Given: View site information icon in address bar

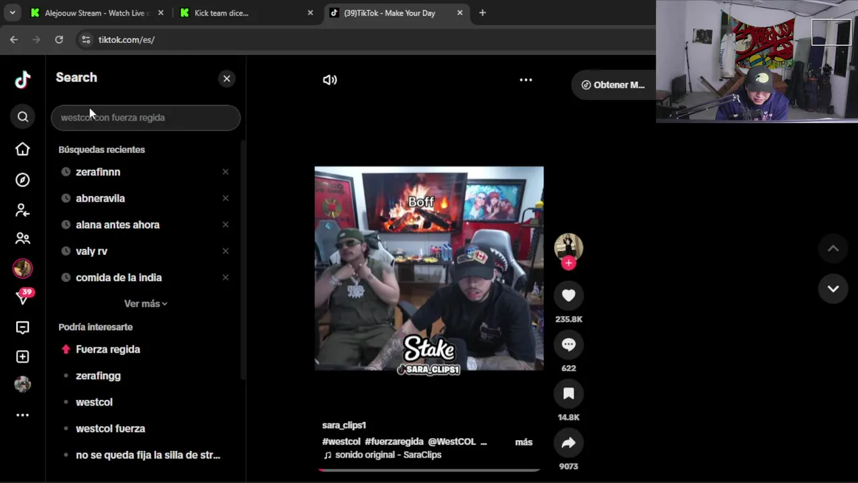Looking at the screenshot, I should (86, 40).
